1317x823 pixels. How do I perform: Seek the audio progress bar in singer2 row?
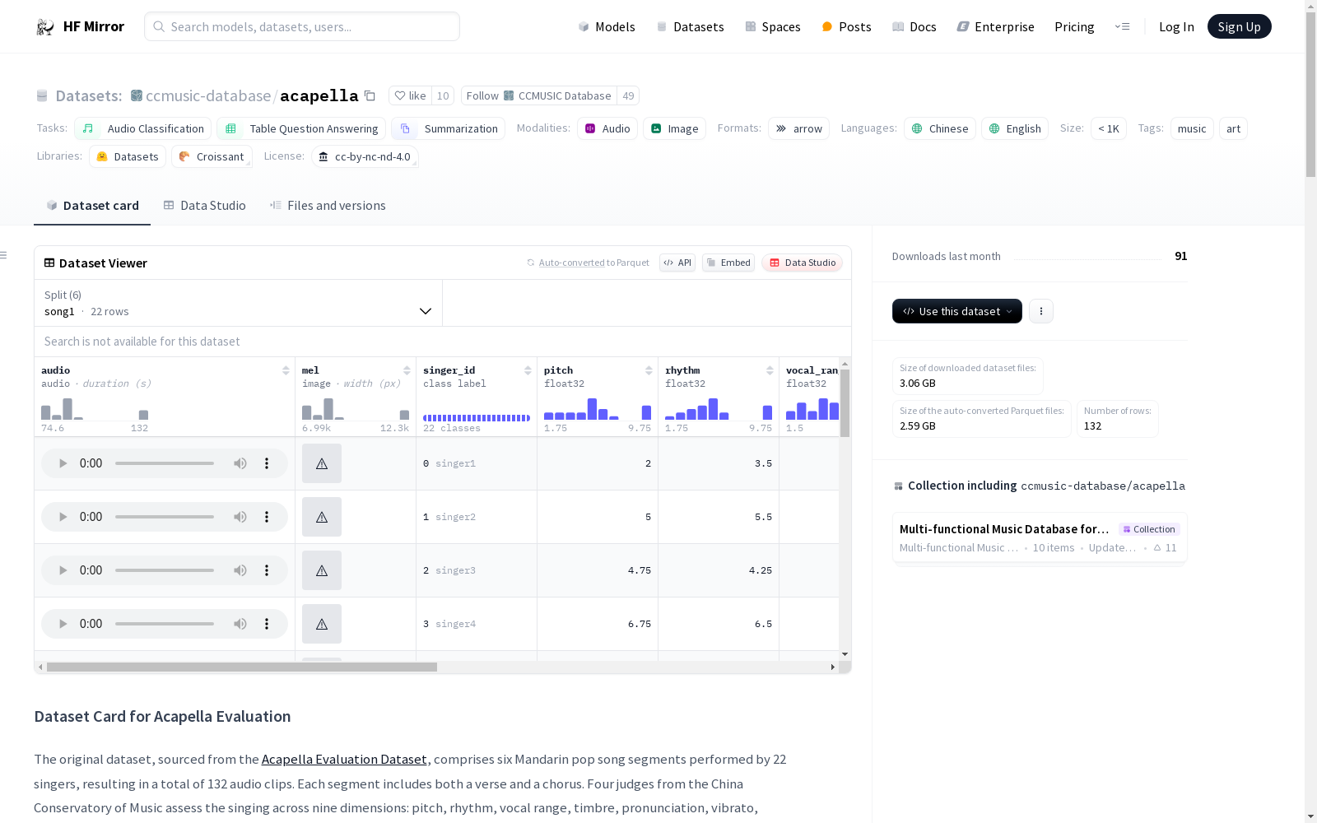[x=165, y=517]
